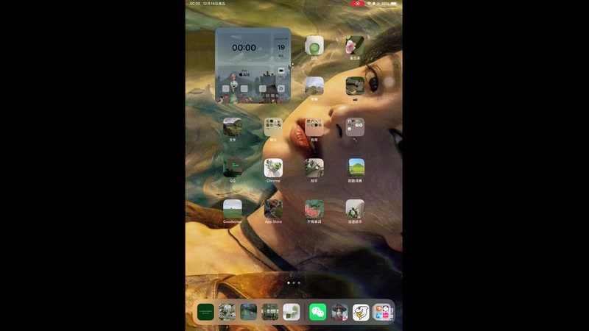The height and width of the screenshot is (331, 589).
Task: Go to the second home screen page dot
Action: point(294,282)
